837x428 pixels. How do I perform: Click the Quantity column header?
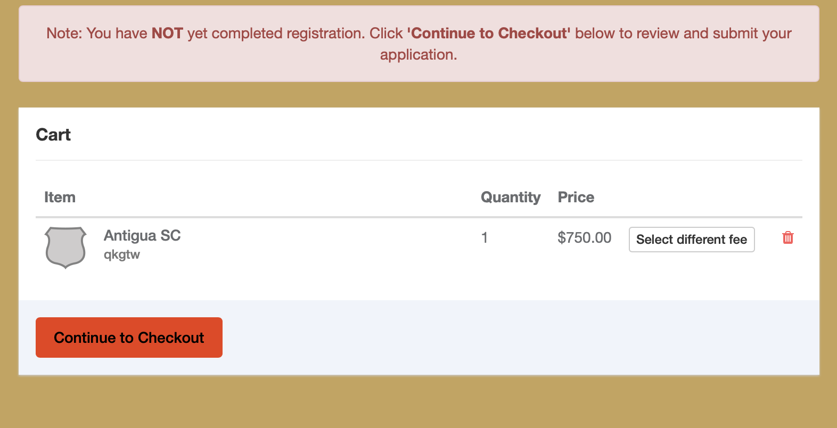tap(511, 197)
